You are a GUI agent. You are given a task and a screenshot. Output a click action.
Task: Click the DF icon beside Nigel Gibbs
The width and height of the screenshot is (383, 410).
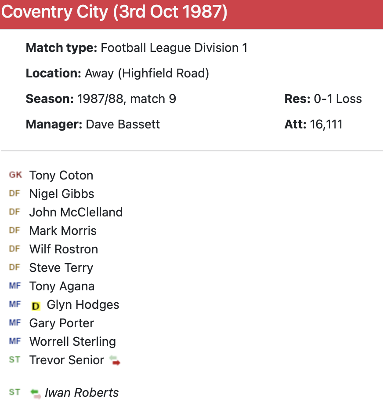point(14,194)
